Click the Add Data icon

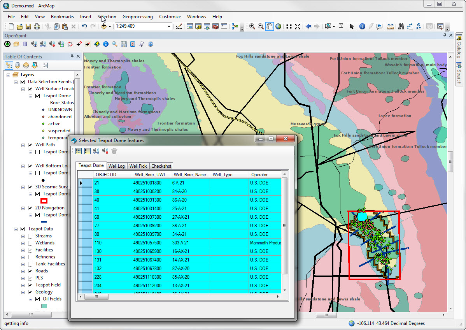tap(104, 26)
